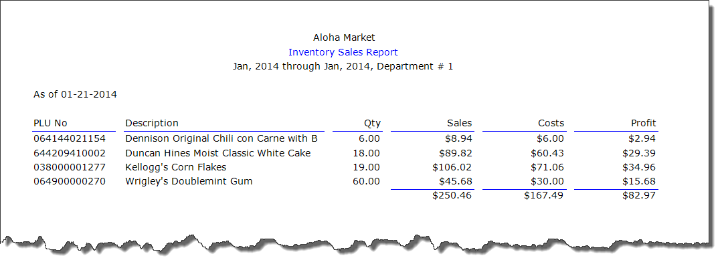Viewport: 720px width, 266px height.
Task: Select the $106.02 sales value for Corn Flakes
Action: pyautogui.click(x=452, y=167)
